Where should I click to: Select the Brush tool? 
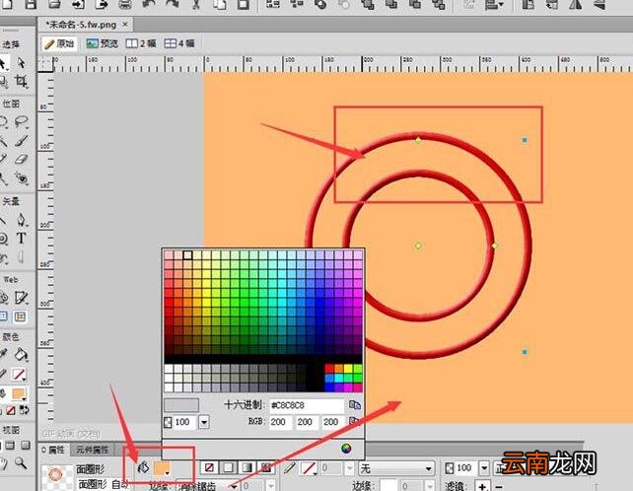pyautogui.click(x=21, y=141)
